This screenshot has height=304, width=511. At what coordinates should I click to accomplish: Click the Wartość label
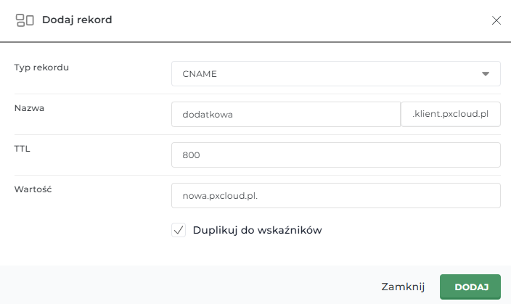click(x=36, y=189)
